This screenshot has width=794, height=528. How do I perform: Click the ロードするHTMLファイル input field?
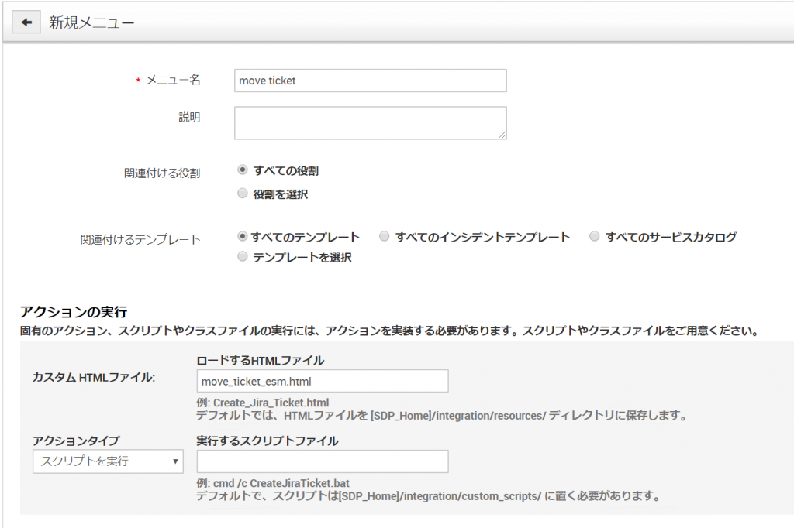point(323,381)
